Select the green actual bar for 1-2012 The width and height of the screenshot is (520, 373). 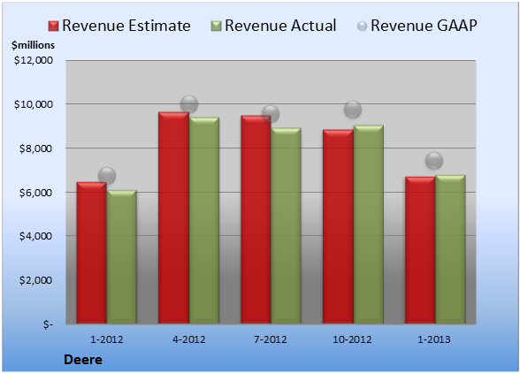[122, 256]
